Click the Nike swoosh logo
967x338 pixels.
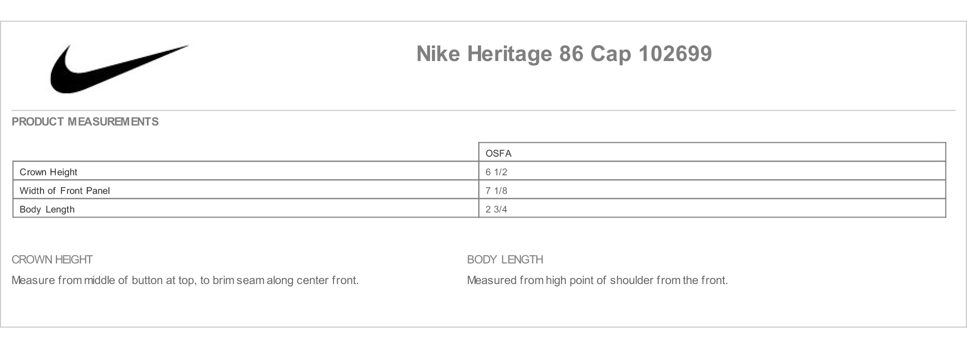point(119,69)
